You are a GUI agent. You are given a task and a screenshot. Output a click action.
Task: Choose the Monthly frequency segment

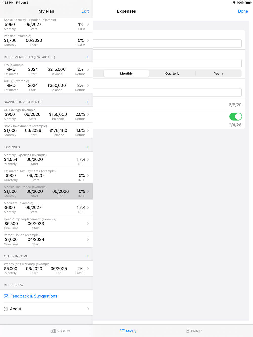[x=126, y=74]
